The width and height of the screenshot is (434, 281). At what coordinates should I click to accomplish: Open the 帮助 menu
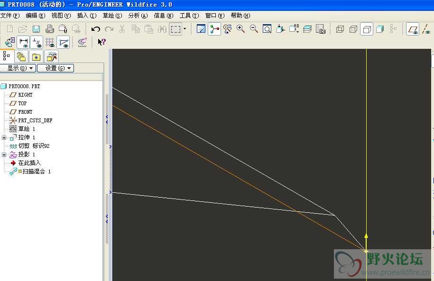pos(240,16)
